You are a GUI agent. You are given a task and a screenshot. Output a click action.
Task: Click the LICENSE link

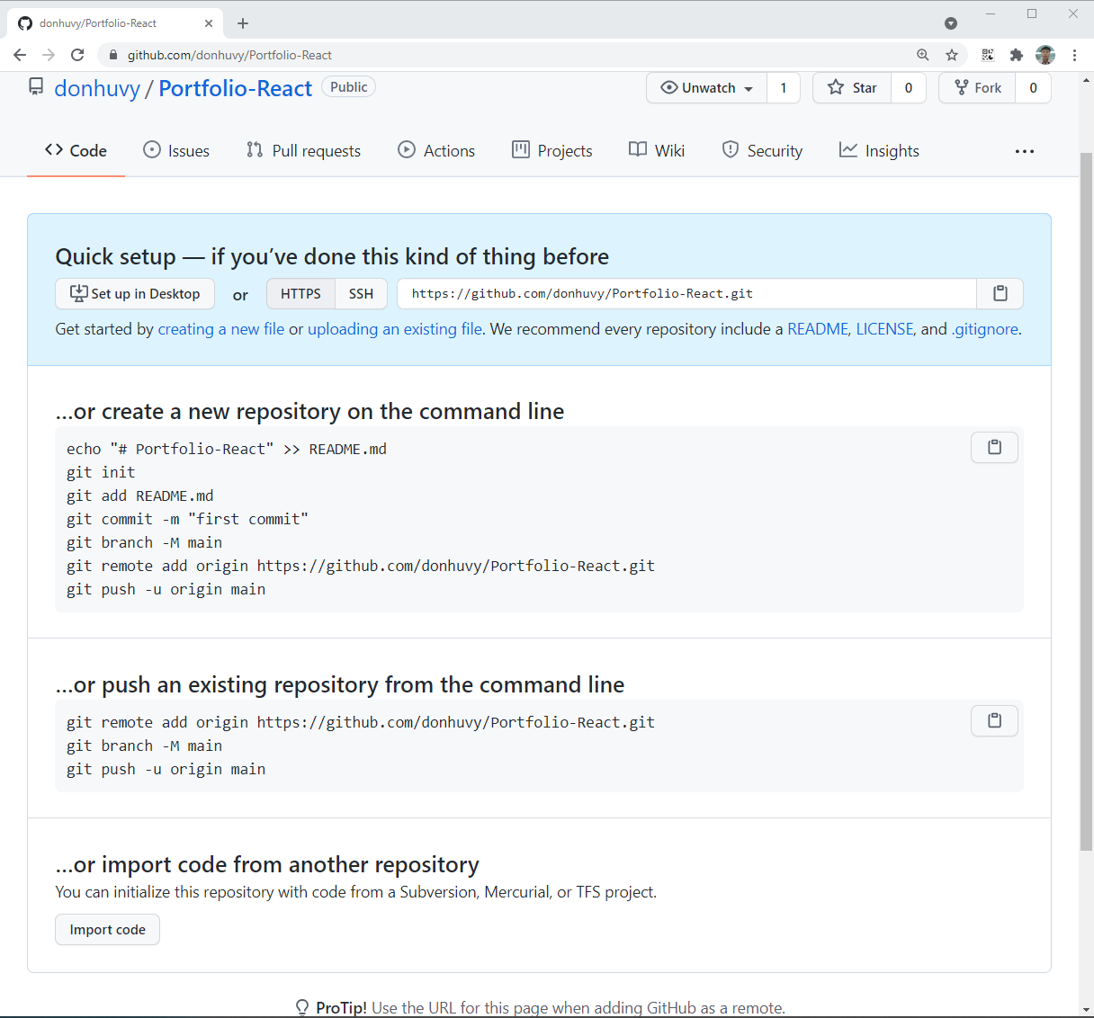(x=884, y=329)
